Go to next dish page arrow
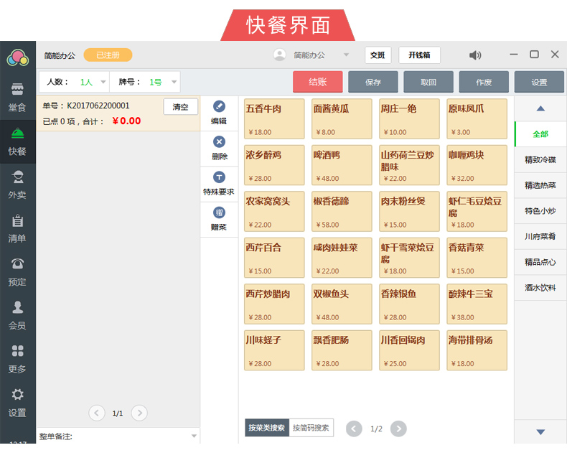 pos(398,429)
